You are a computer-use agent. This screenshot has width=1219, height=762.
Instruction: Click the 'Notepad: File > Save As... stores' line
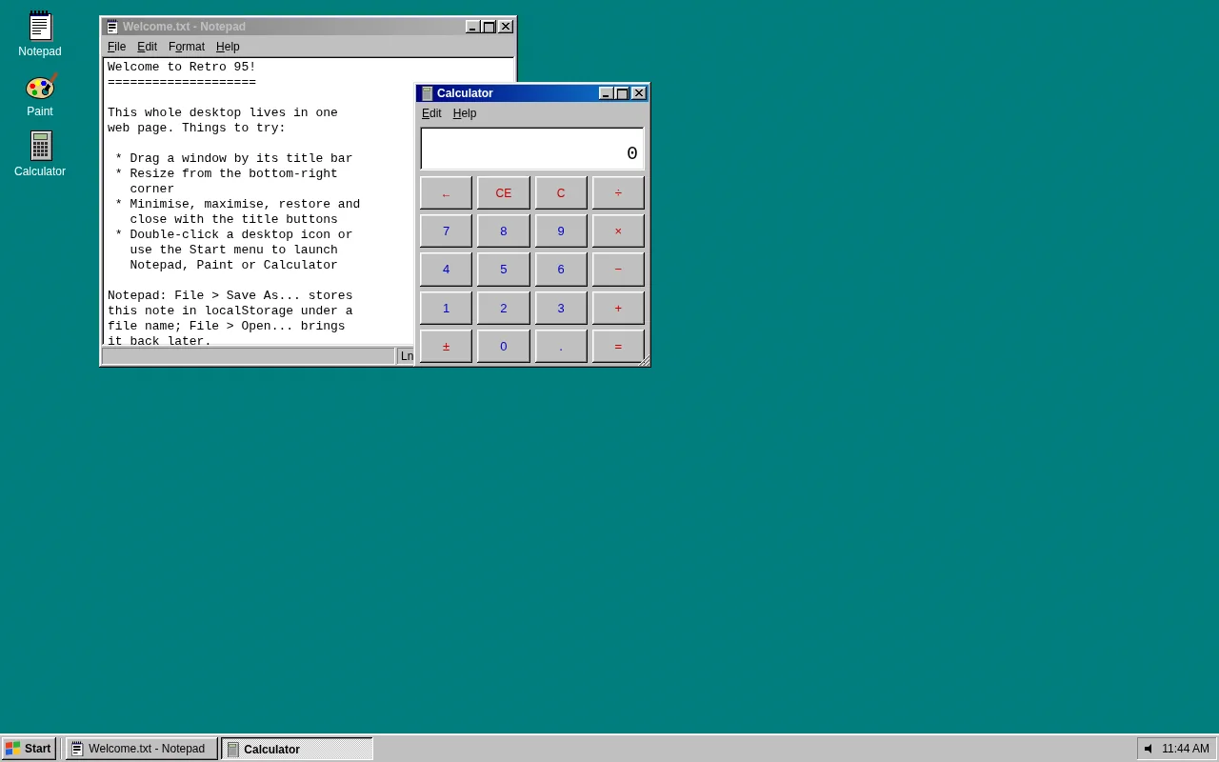pos(230,296)
